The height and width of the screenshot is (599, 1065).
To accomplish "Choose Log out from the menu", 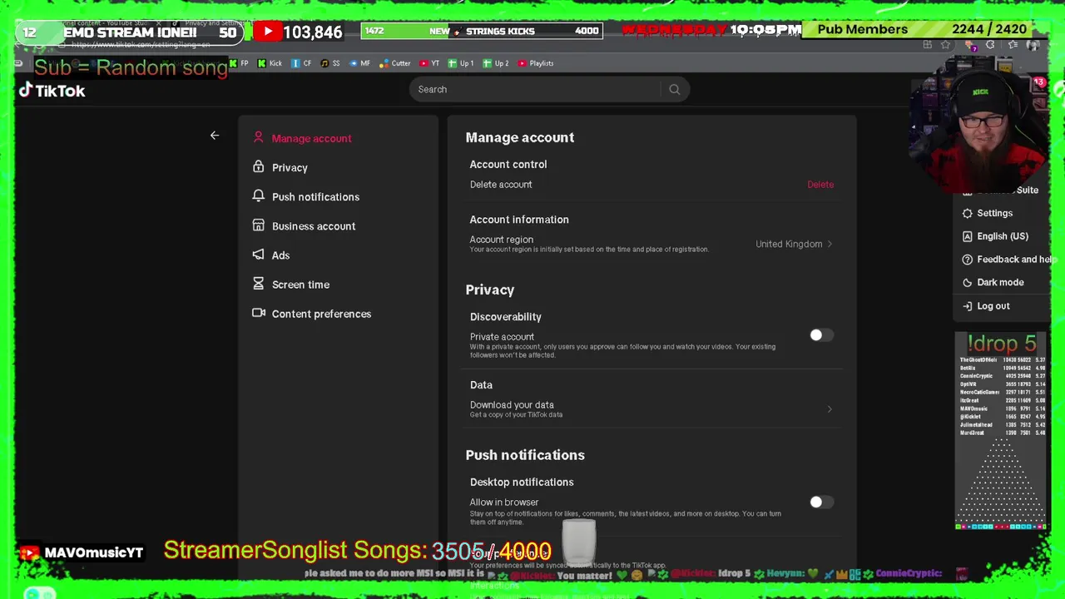I will pyautogui.click(x=986, y=306).
